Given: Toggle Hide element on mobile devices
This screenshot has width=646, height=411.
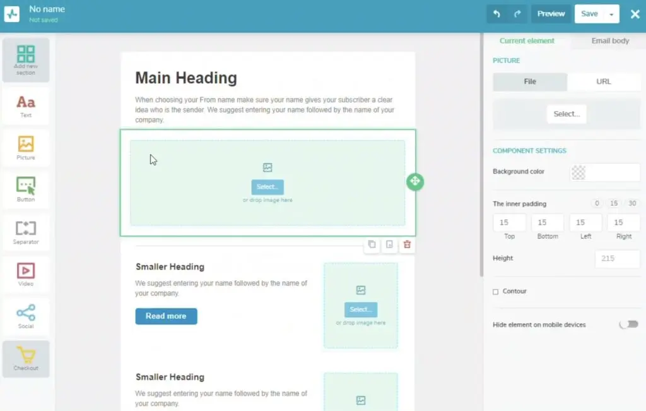Looking at the screenshot, I should click(628, 325).
